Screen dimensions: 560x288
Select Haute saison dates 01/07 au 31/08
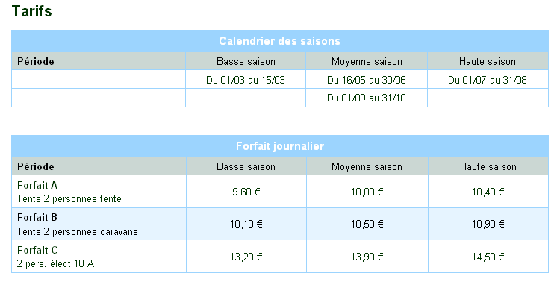click(x=488, y=80)
